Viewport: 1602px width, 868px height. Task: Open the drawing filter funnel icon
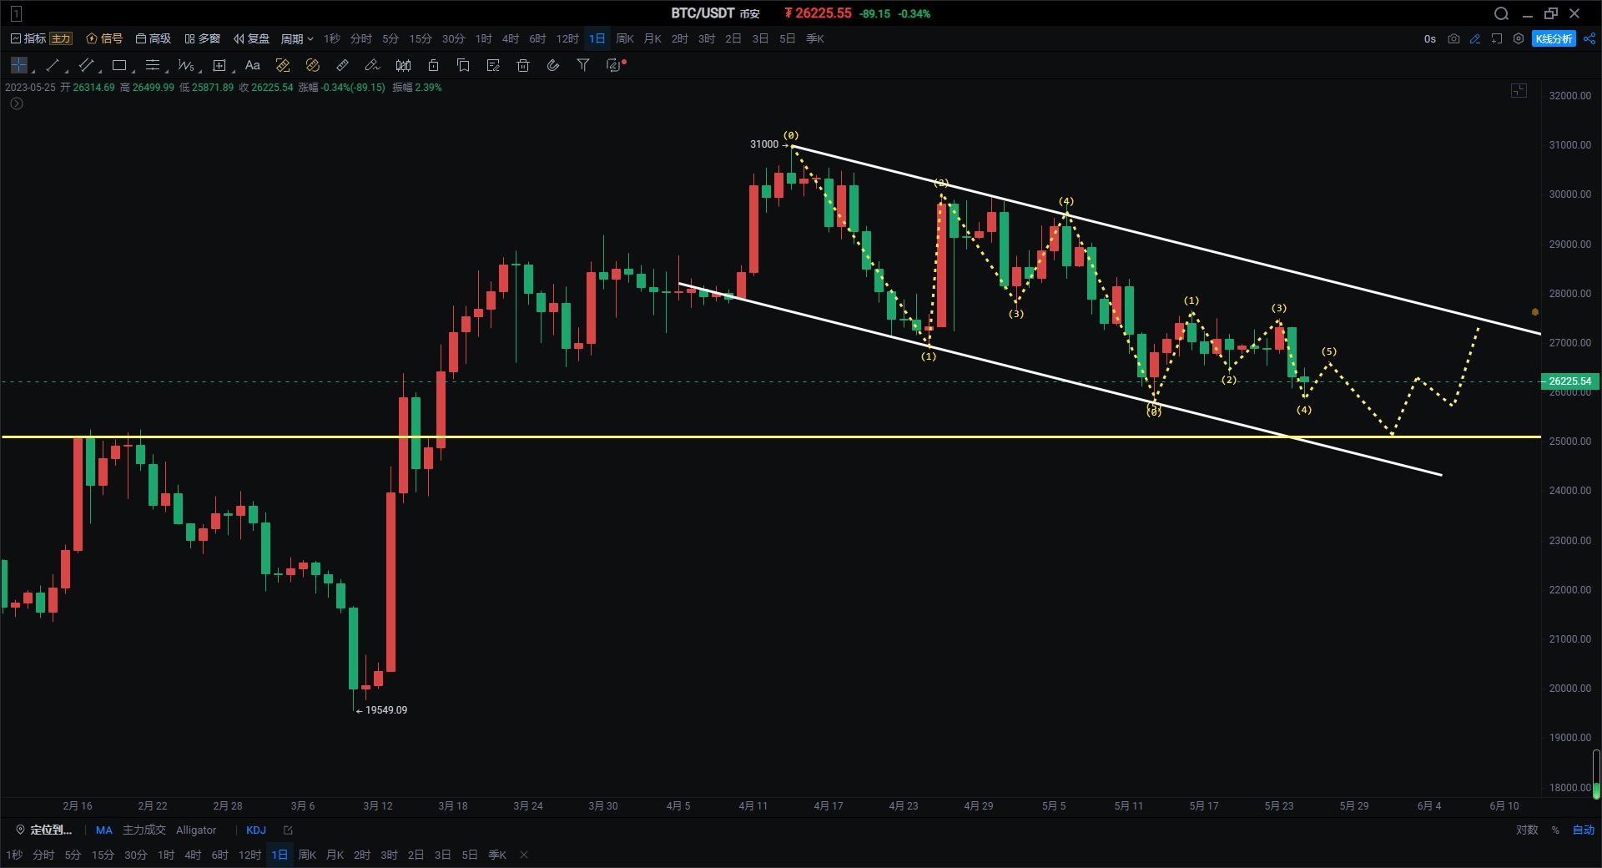click(583, 65)
